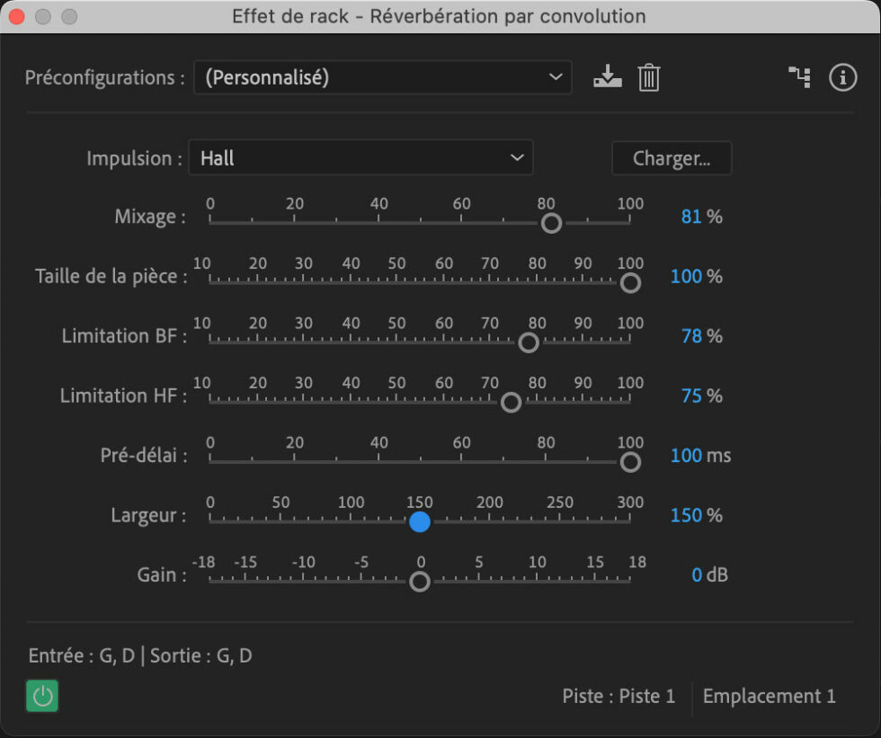881x738 pixels.
Task: Click the Gain slider handle
Action: click(x=420, y=582)
